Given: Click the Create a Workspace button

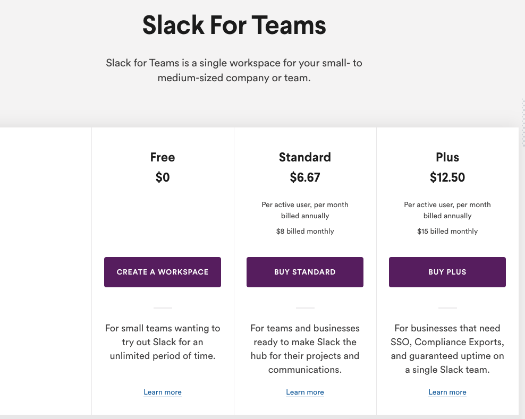Looking at the screenshot, I should [x=163, y=272].
